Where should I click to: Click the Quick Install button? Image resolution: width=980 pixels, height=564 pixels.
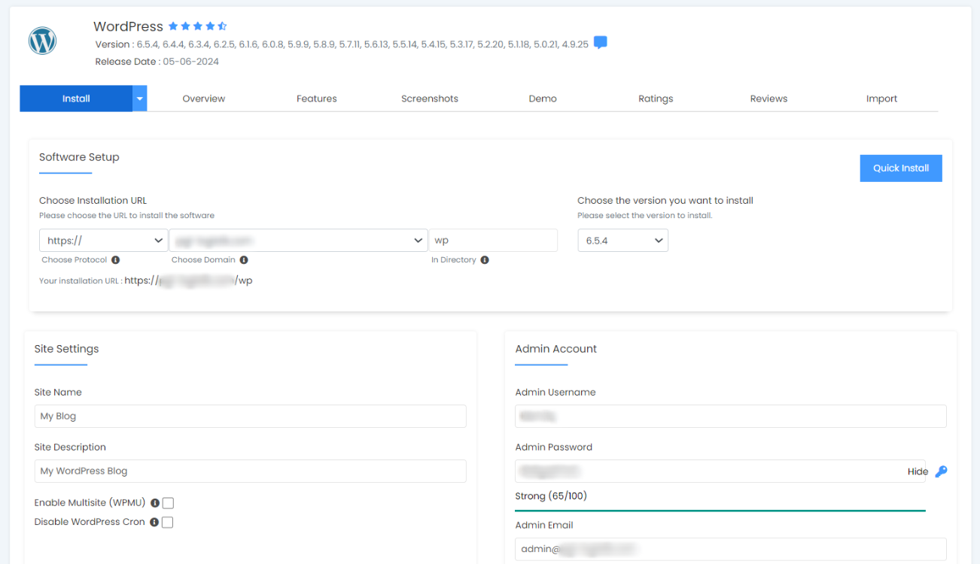tap(901, 168)
